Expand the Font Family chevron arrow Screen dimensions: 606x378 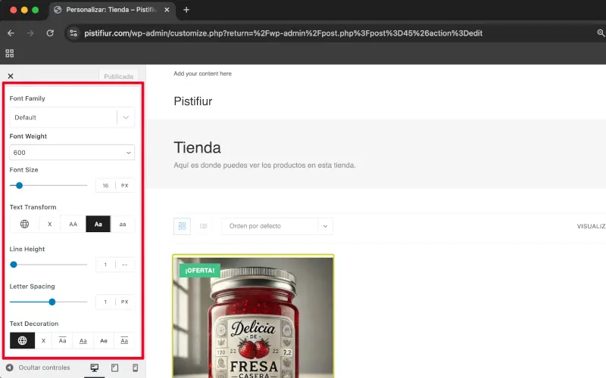126,117
